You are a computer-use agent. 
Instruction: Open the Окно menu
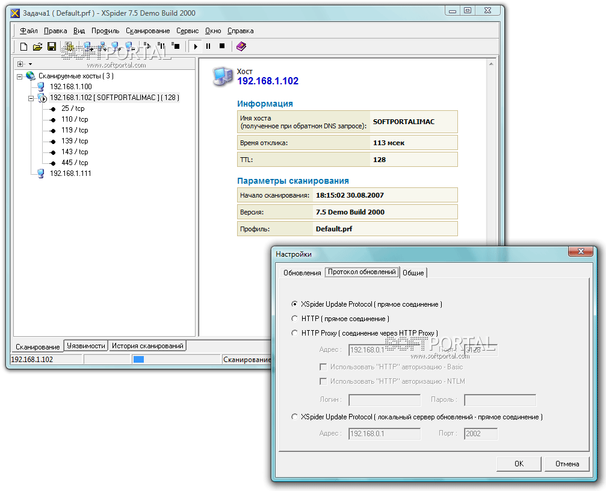coord(213,31)
